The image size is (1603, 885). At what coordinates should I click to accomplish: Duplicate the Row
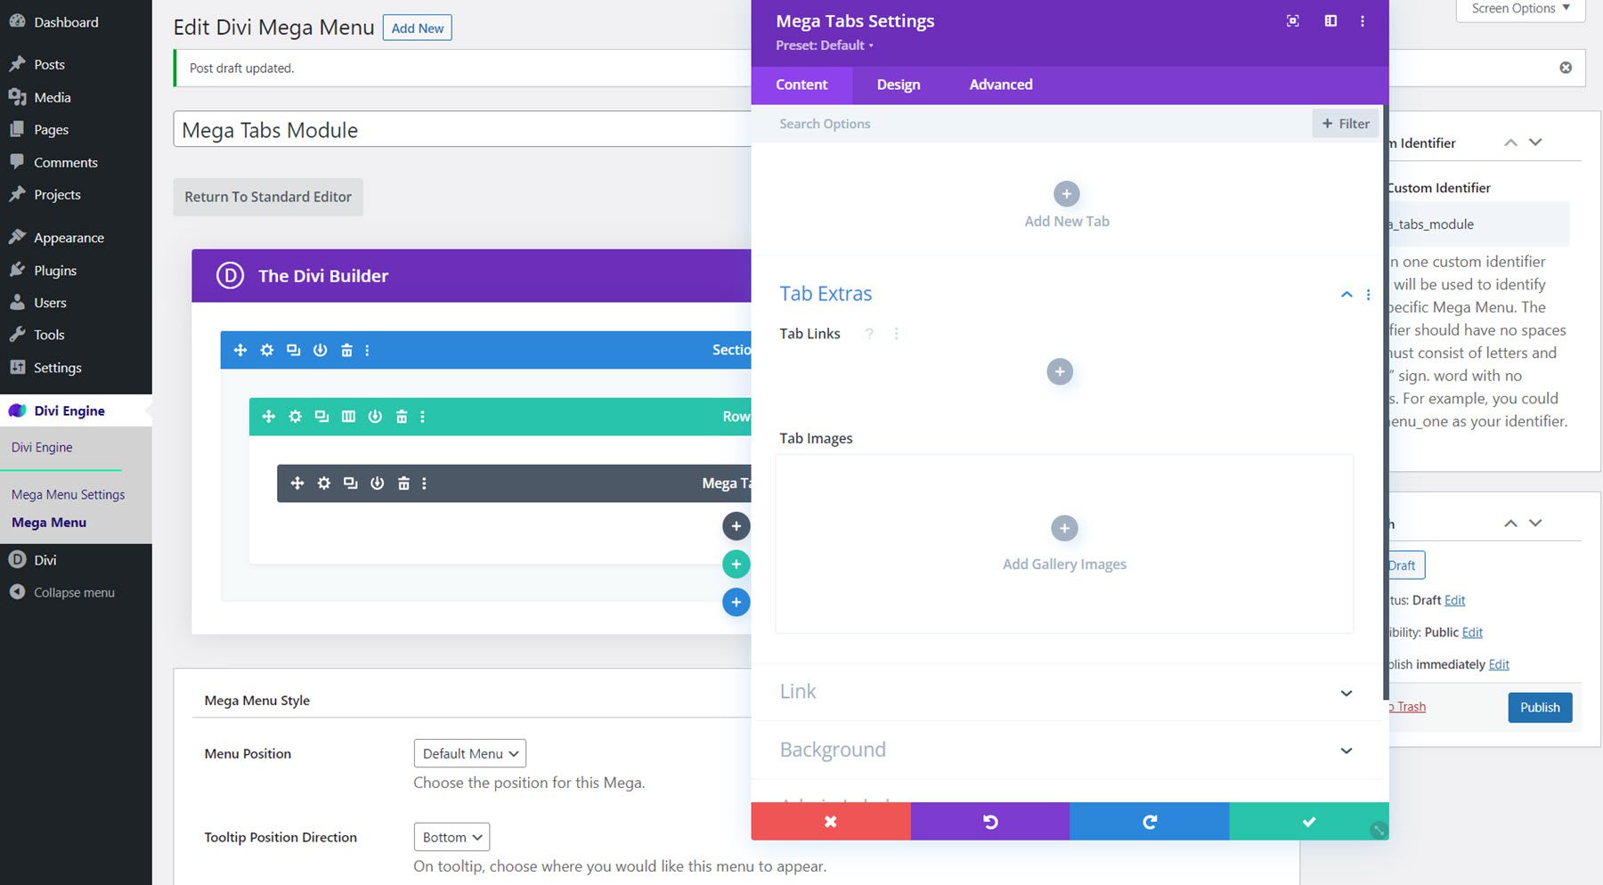321,416
